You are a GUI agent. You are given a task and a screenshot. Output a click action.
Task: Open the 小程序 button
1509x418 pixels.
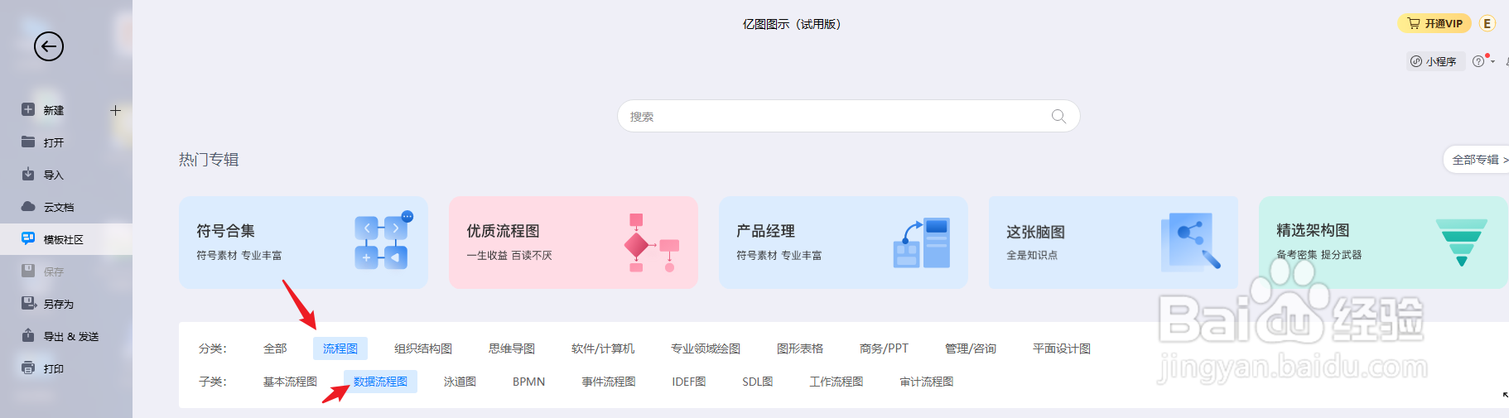[1434, 61]
